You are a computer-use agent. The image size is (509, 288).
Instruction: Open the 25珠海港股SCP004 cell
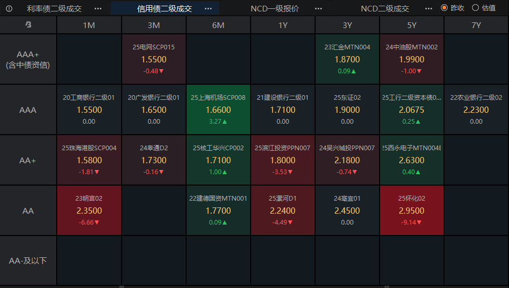pos(89,160)
